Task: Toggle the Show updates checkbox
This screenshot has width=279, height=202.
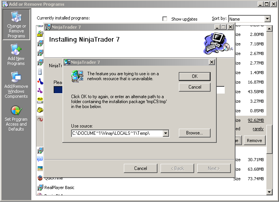Action: click(x=165, y=19)
